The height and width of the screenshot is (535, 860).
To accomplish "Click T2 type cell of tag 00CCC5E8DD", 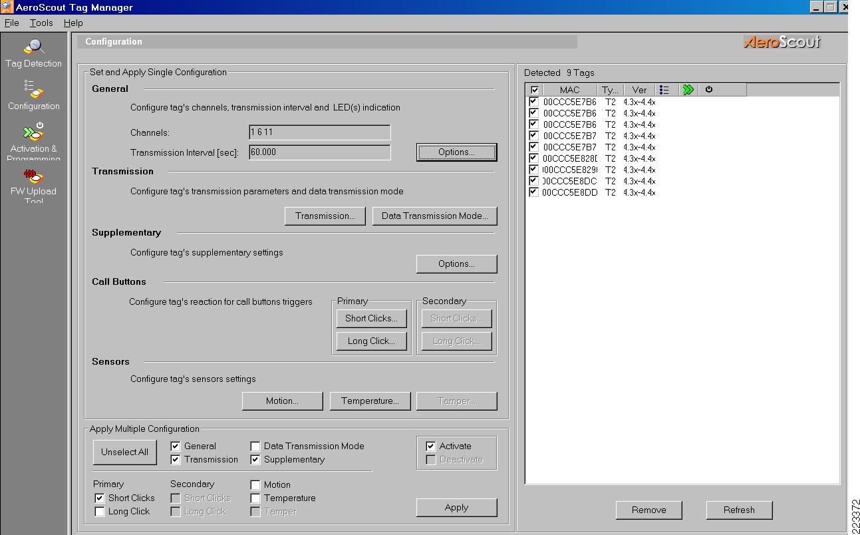I will click(610, 192).
